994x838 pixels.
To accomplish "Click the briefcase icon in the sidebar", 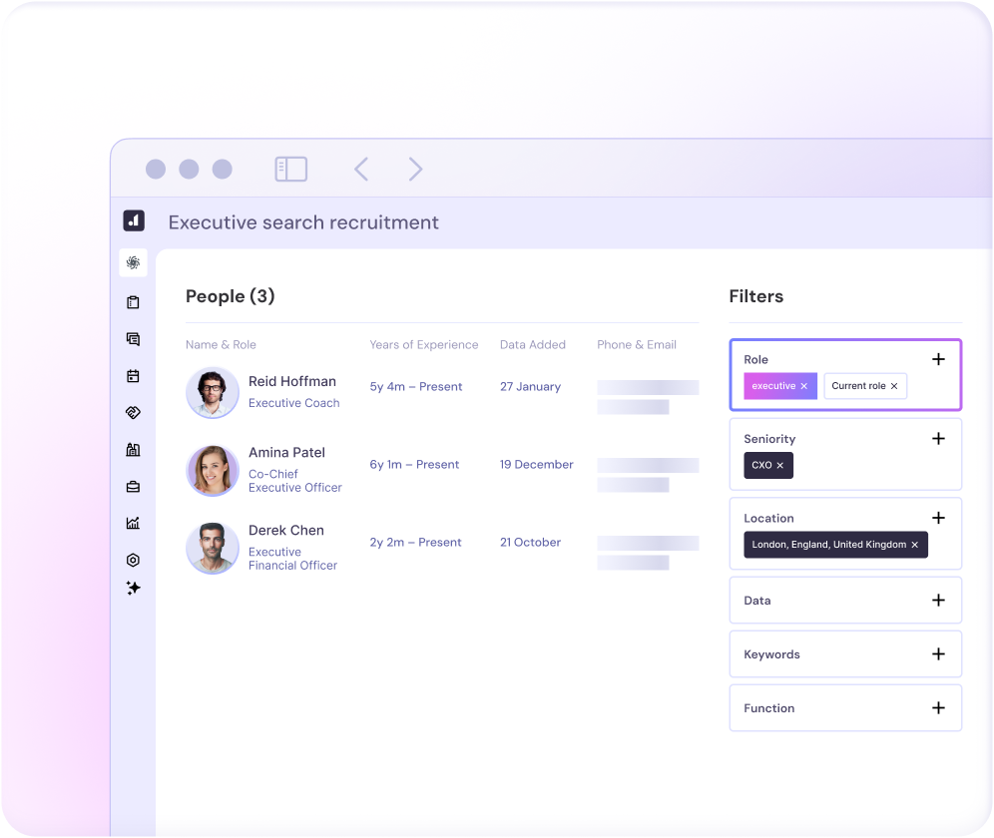I will pyautogui.click(x=133, y=487).
